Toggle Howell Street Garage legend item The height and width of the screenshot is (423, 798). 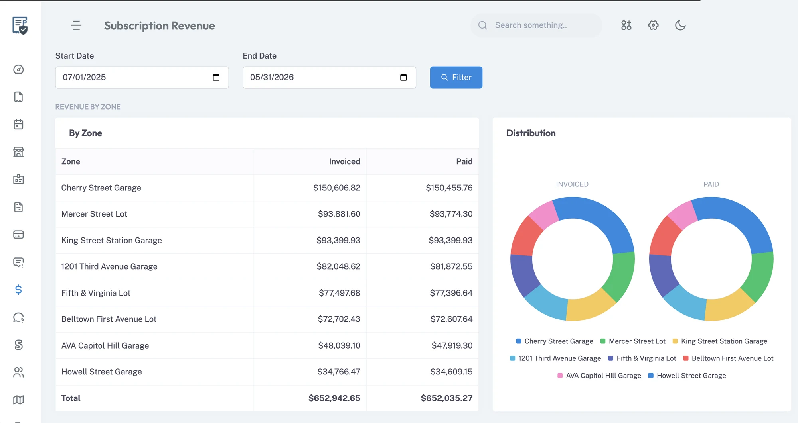point(687,376)
